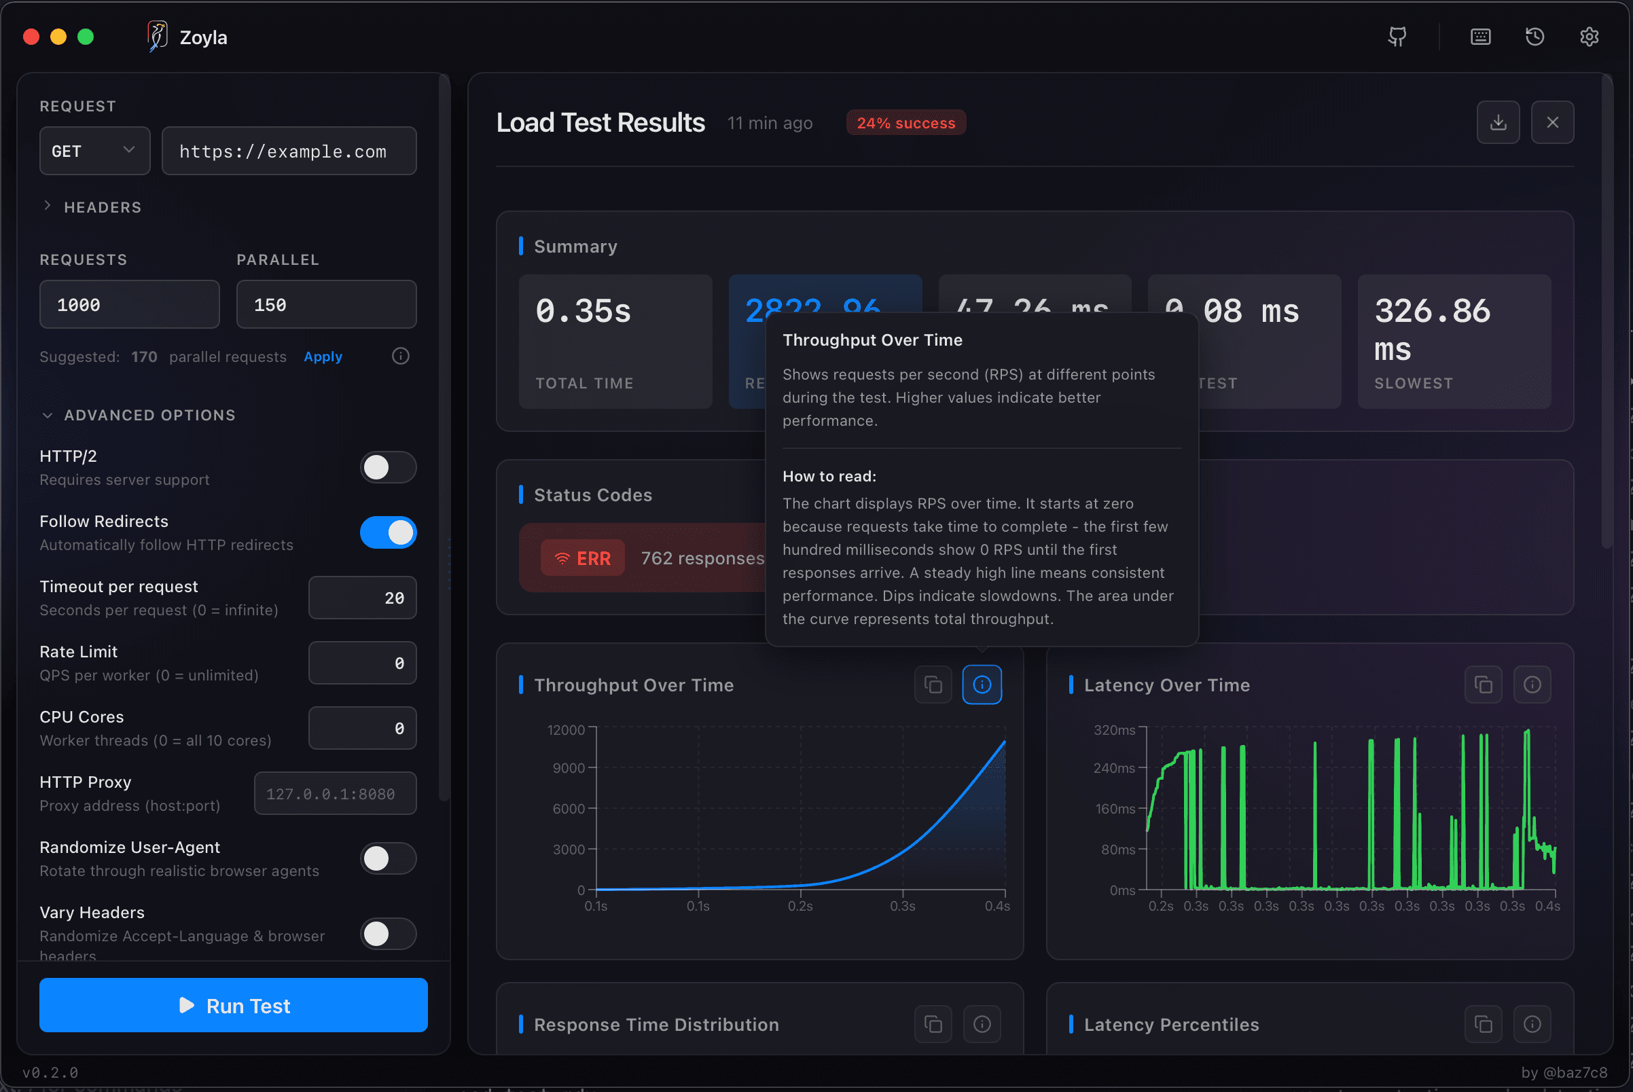The image size is (1633, 1092).
Task: Disable Follow Redirects
Action: click(388, 533)
